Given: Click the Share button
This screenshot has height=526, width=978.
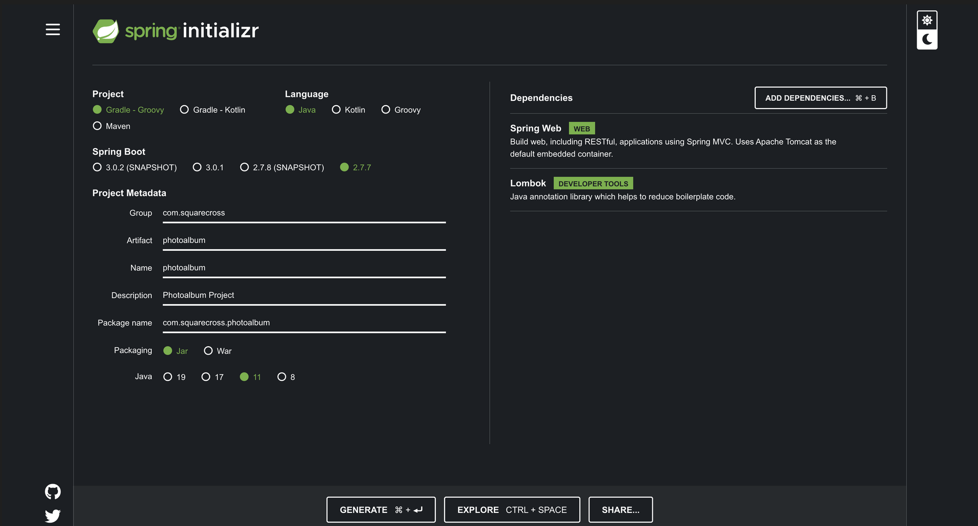Looking at the screenshot, I should [x=621, y=510].
